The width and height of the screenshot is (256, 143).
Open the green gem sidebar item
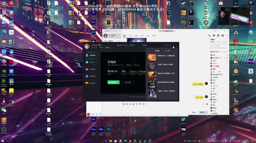pyautogui.click(x=90, y=62)
